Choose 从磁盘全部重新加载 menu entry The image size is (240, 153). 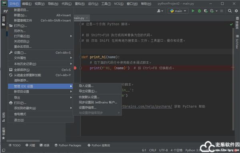coord(41,75)
